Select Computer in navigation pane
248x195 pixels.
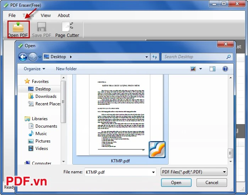38,163
